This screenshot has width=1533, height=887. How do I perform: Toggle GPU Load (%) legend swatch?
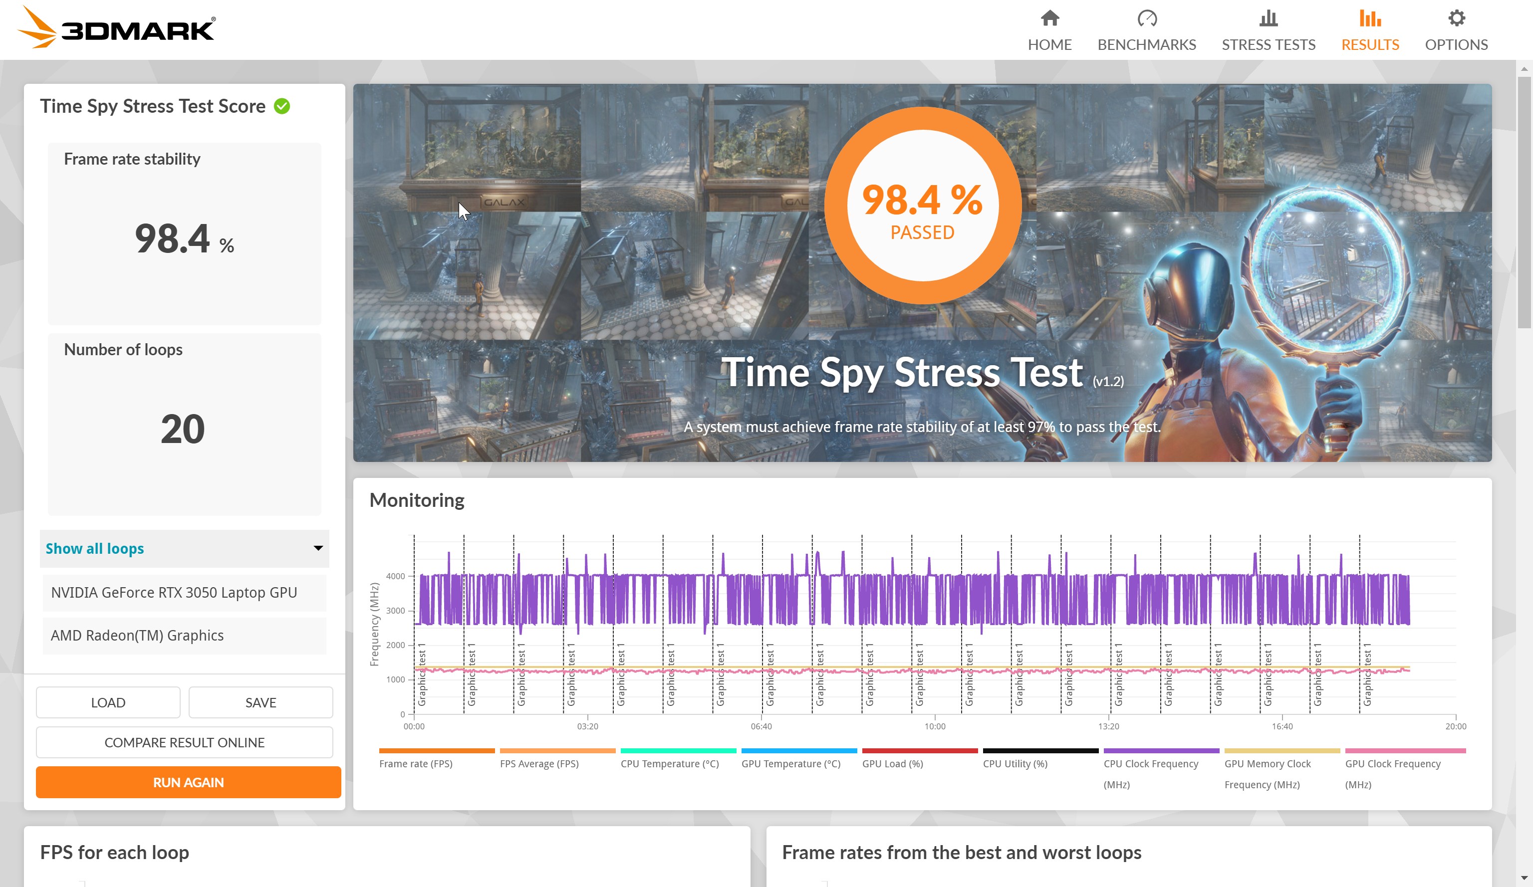pos(920,751)
